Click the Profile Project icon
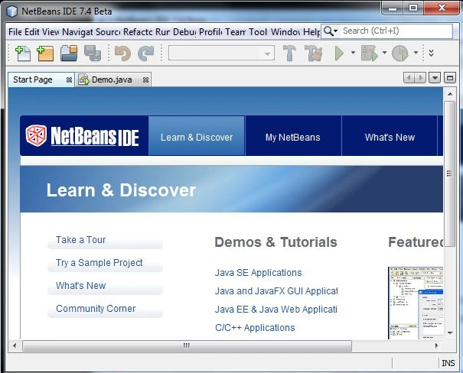Screen dimensions: 463x373 point(400,54)
